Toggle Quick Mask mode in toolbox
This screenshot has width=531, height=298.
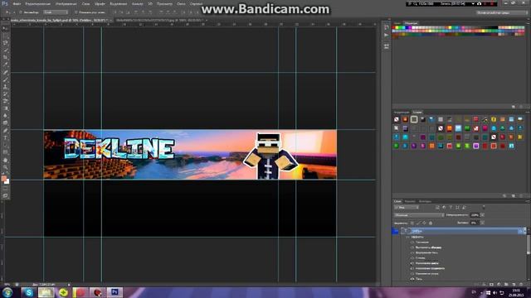pos(6,189)
